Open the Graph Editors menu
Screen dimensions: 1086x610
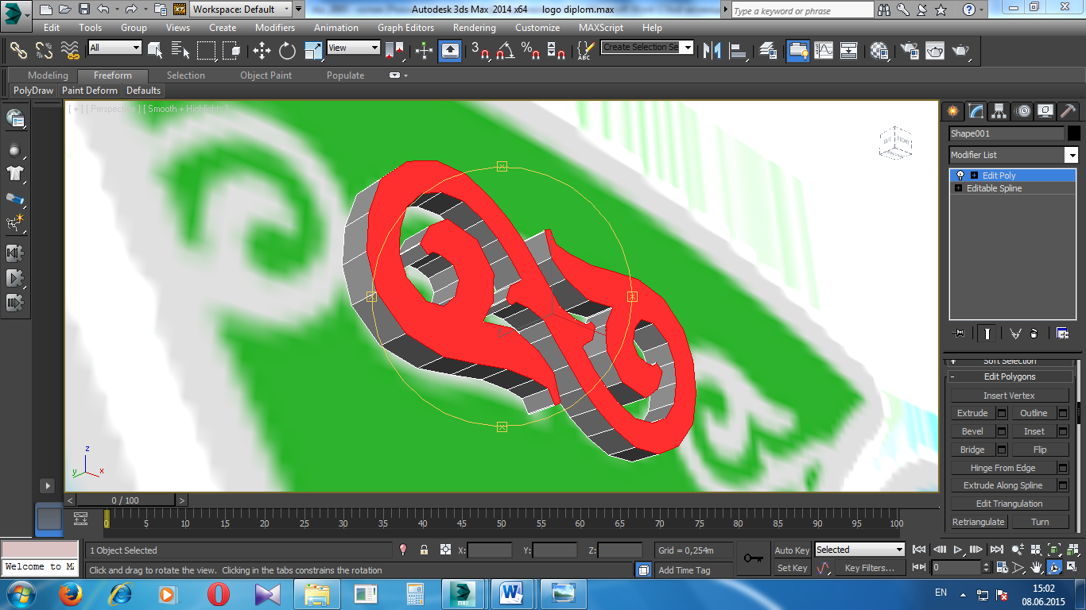tap(405, 27)
